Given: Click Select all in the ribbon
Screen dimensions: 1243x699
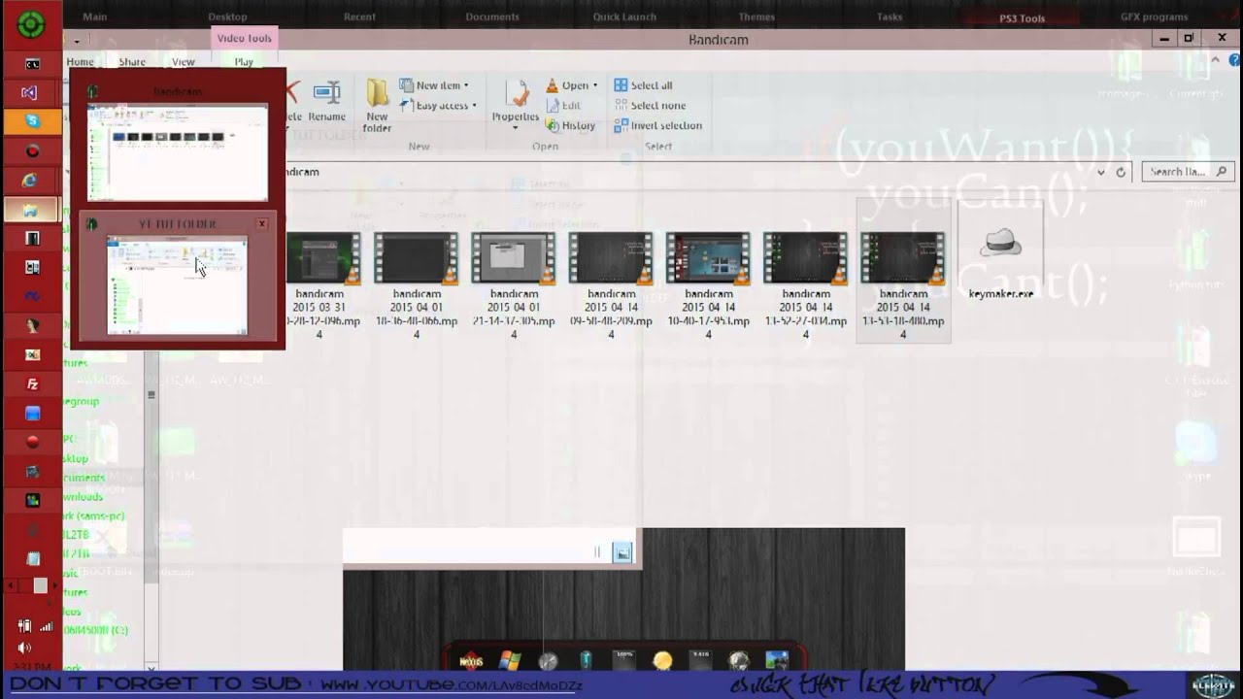Looking at the screenshot, I should pos(643,85).
